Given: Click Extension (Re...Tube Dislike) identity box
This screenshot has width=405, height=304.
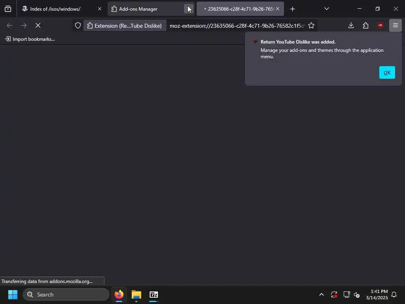Looking at the screenshot, I should [125, 26].
